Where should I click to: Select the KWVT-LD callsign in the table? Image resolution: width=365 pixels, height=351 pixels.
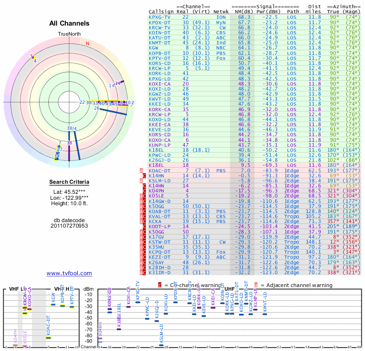click(160, 99)
